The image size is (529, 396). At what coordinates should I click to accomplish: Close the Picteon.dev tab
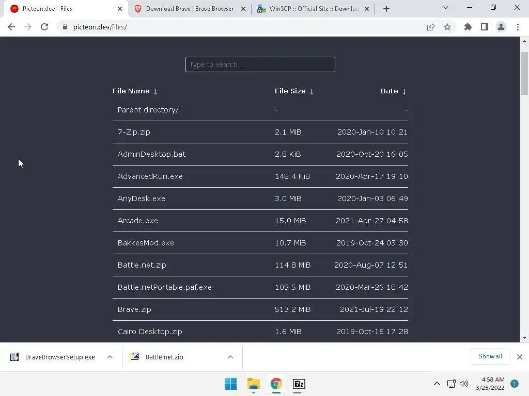point(120,9)
